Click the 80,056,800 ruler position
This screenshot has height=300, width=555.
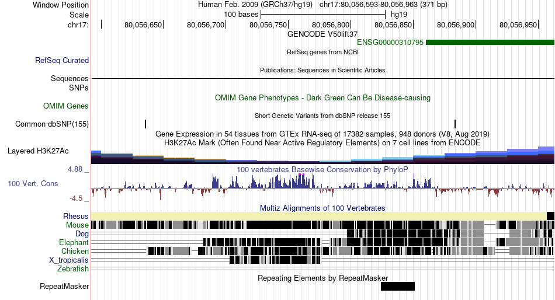tap(331, 25)
